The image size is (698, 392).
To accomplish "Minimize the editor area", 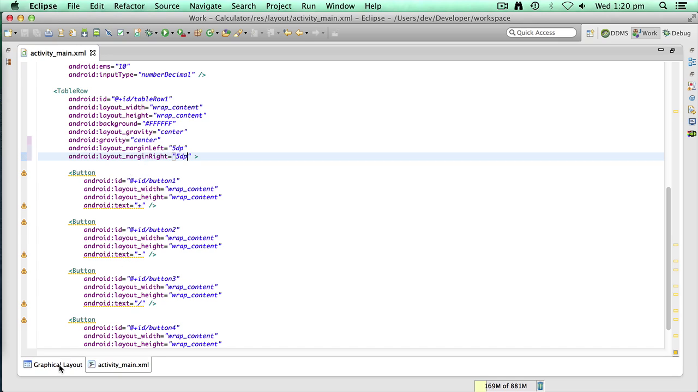I will 660,50.
